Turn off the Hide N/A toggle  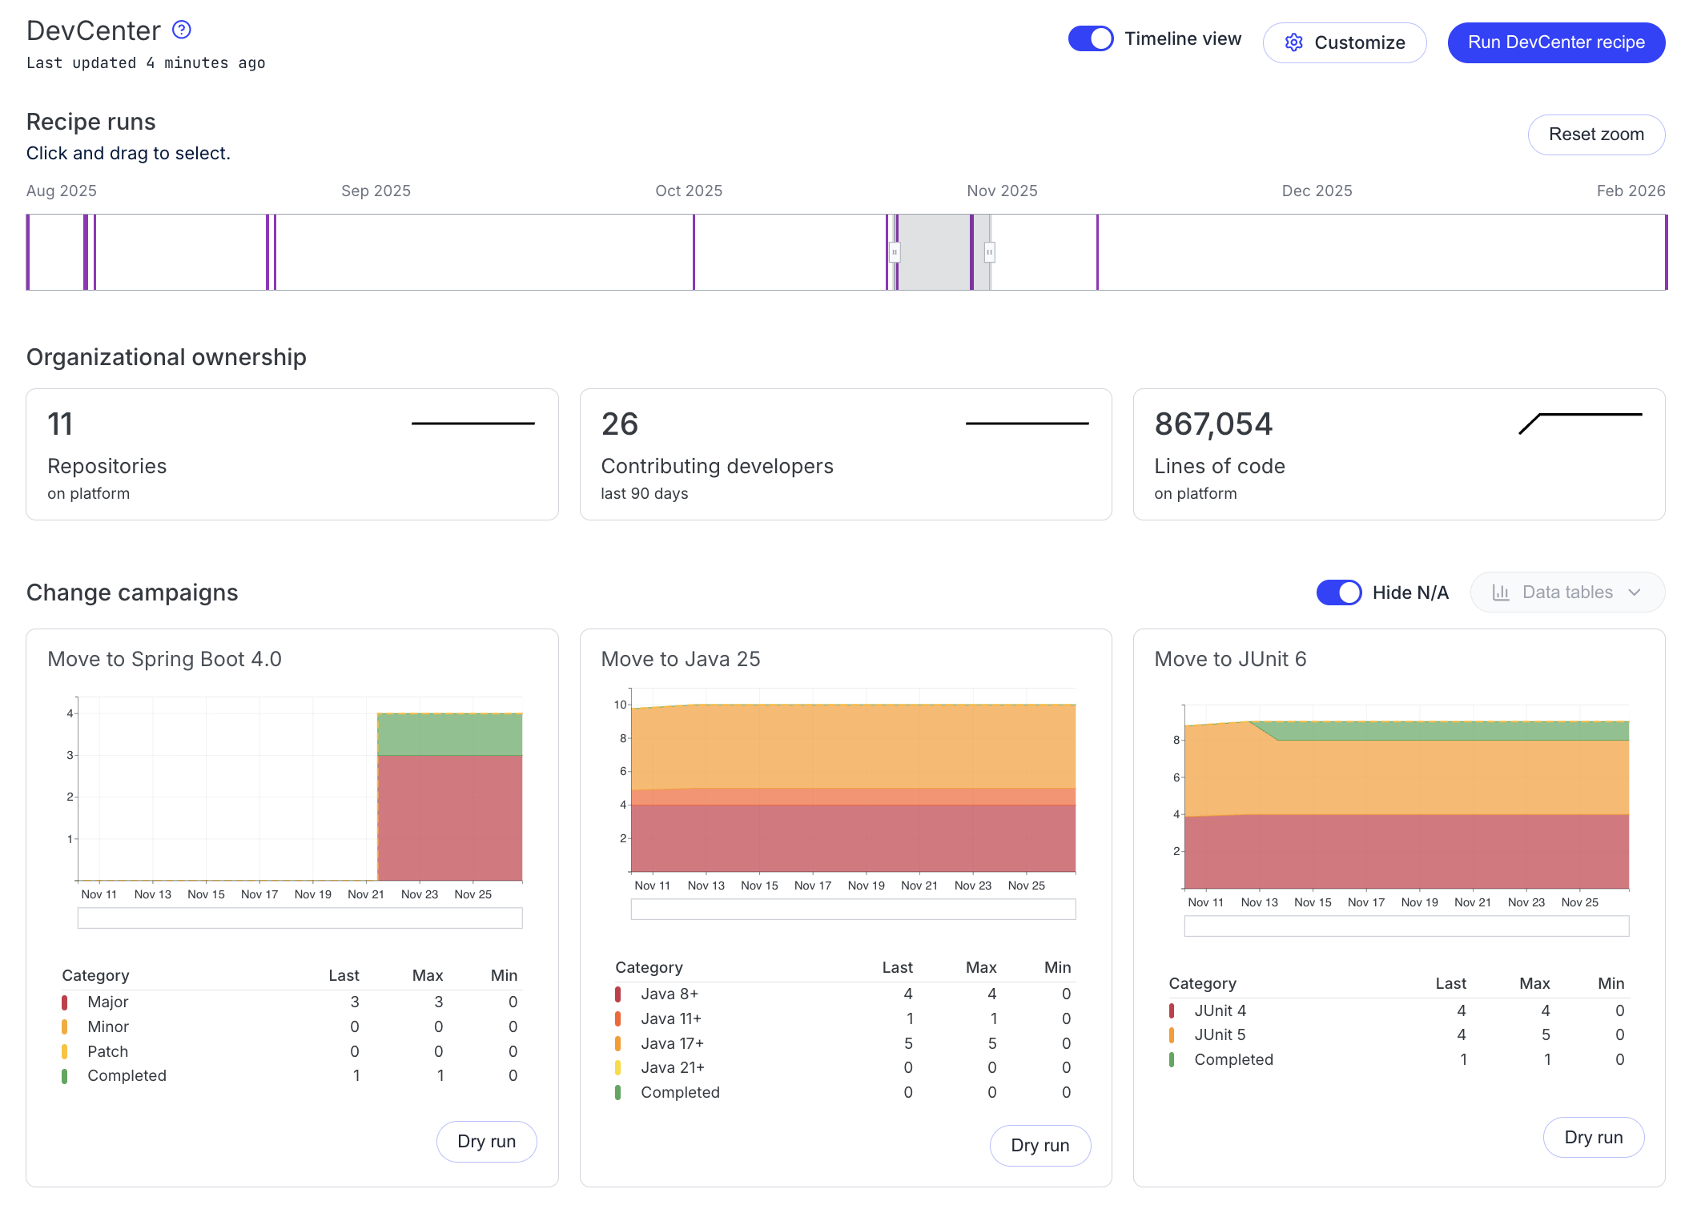click(1339, 592)
